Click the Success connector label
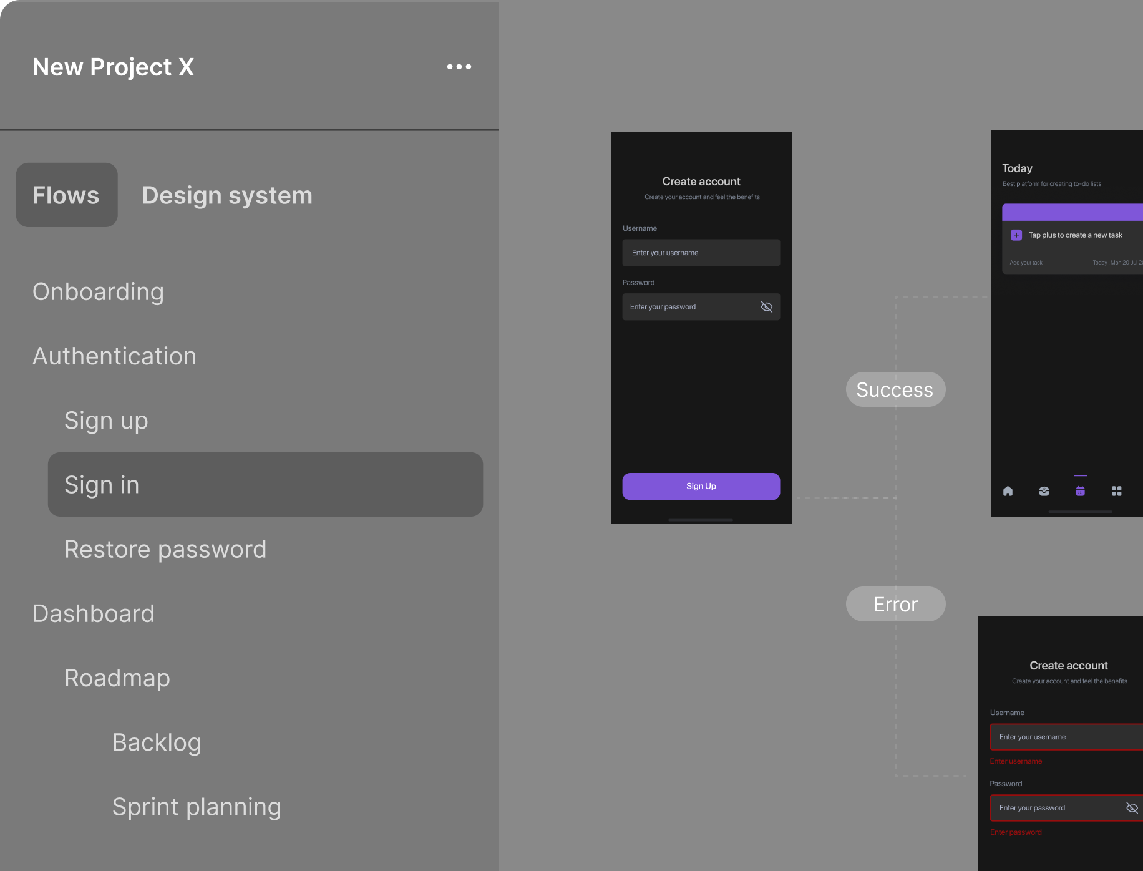1143x871 pixels. (x=895, y=389)
